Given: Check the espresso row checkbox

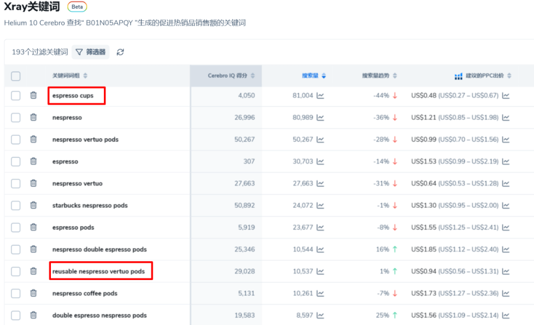Looking at the screenshot, I should tap(16, 162).
